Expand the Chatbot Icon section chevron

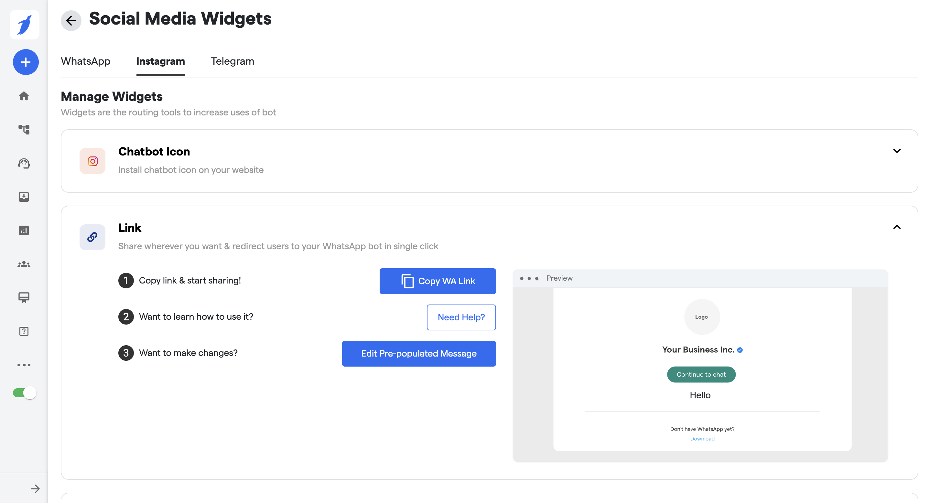pos(897,151)
